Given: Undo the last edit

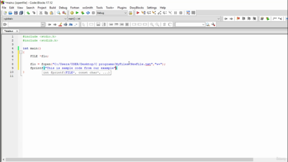Looking at the screenshot, I should [28, 13].
